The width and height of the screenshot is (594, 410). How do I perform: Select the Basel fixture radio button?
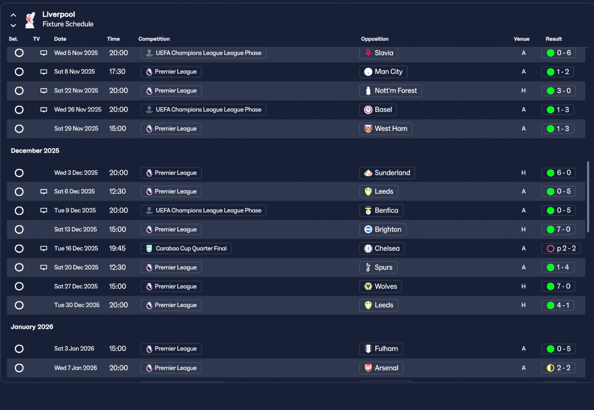(x=19, y=110)
